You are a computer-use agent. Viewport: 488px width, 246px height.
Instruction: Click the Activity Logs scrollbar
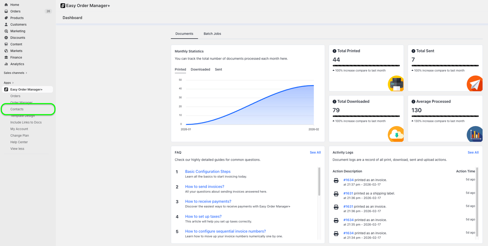[477, 202]
